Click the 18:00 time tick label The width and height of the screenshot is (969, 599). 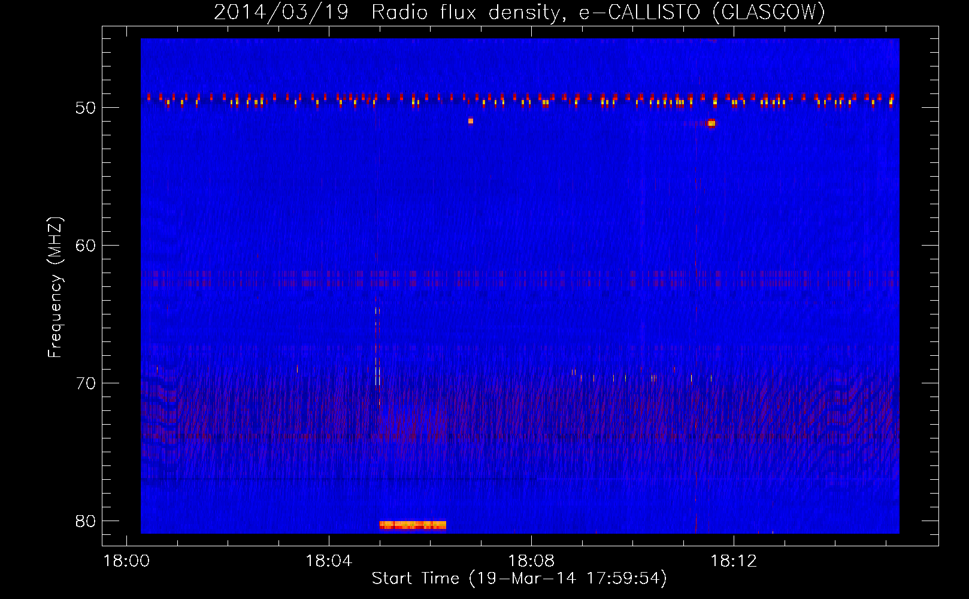(126, 561)
